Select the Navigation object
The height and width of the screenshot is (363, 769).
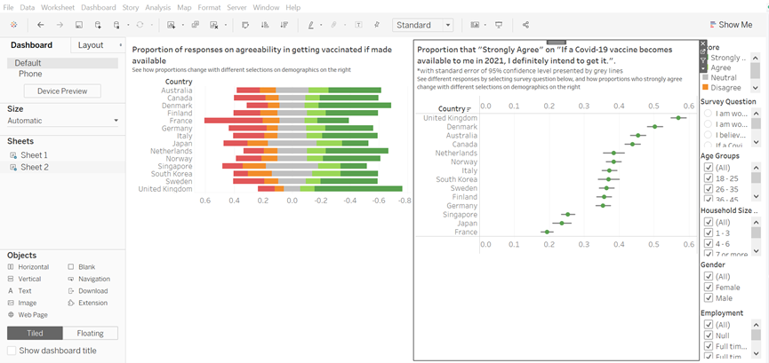tap(93, 279)
